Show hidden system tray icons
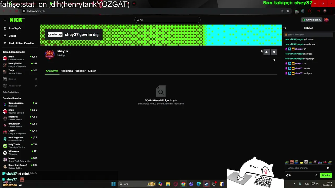The width and height of the screenshot is (335, 188). click(294, 184)
